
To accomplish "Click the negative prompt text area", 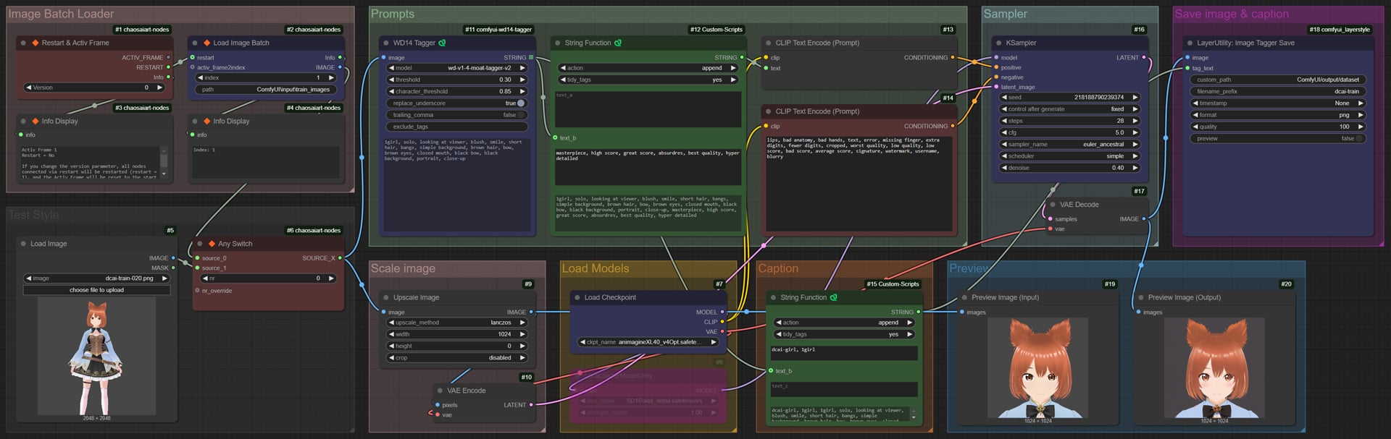I will [x=859, y=183].
